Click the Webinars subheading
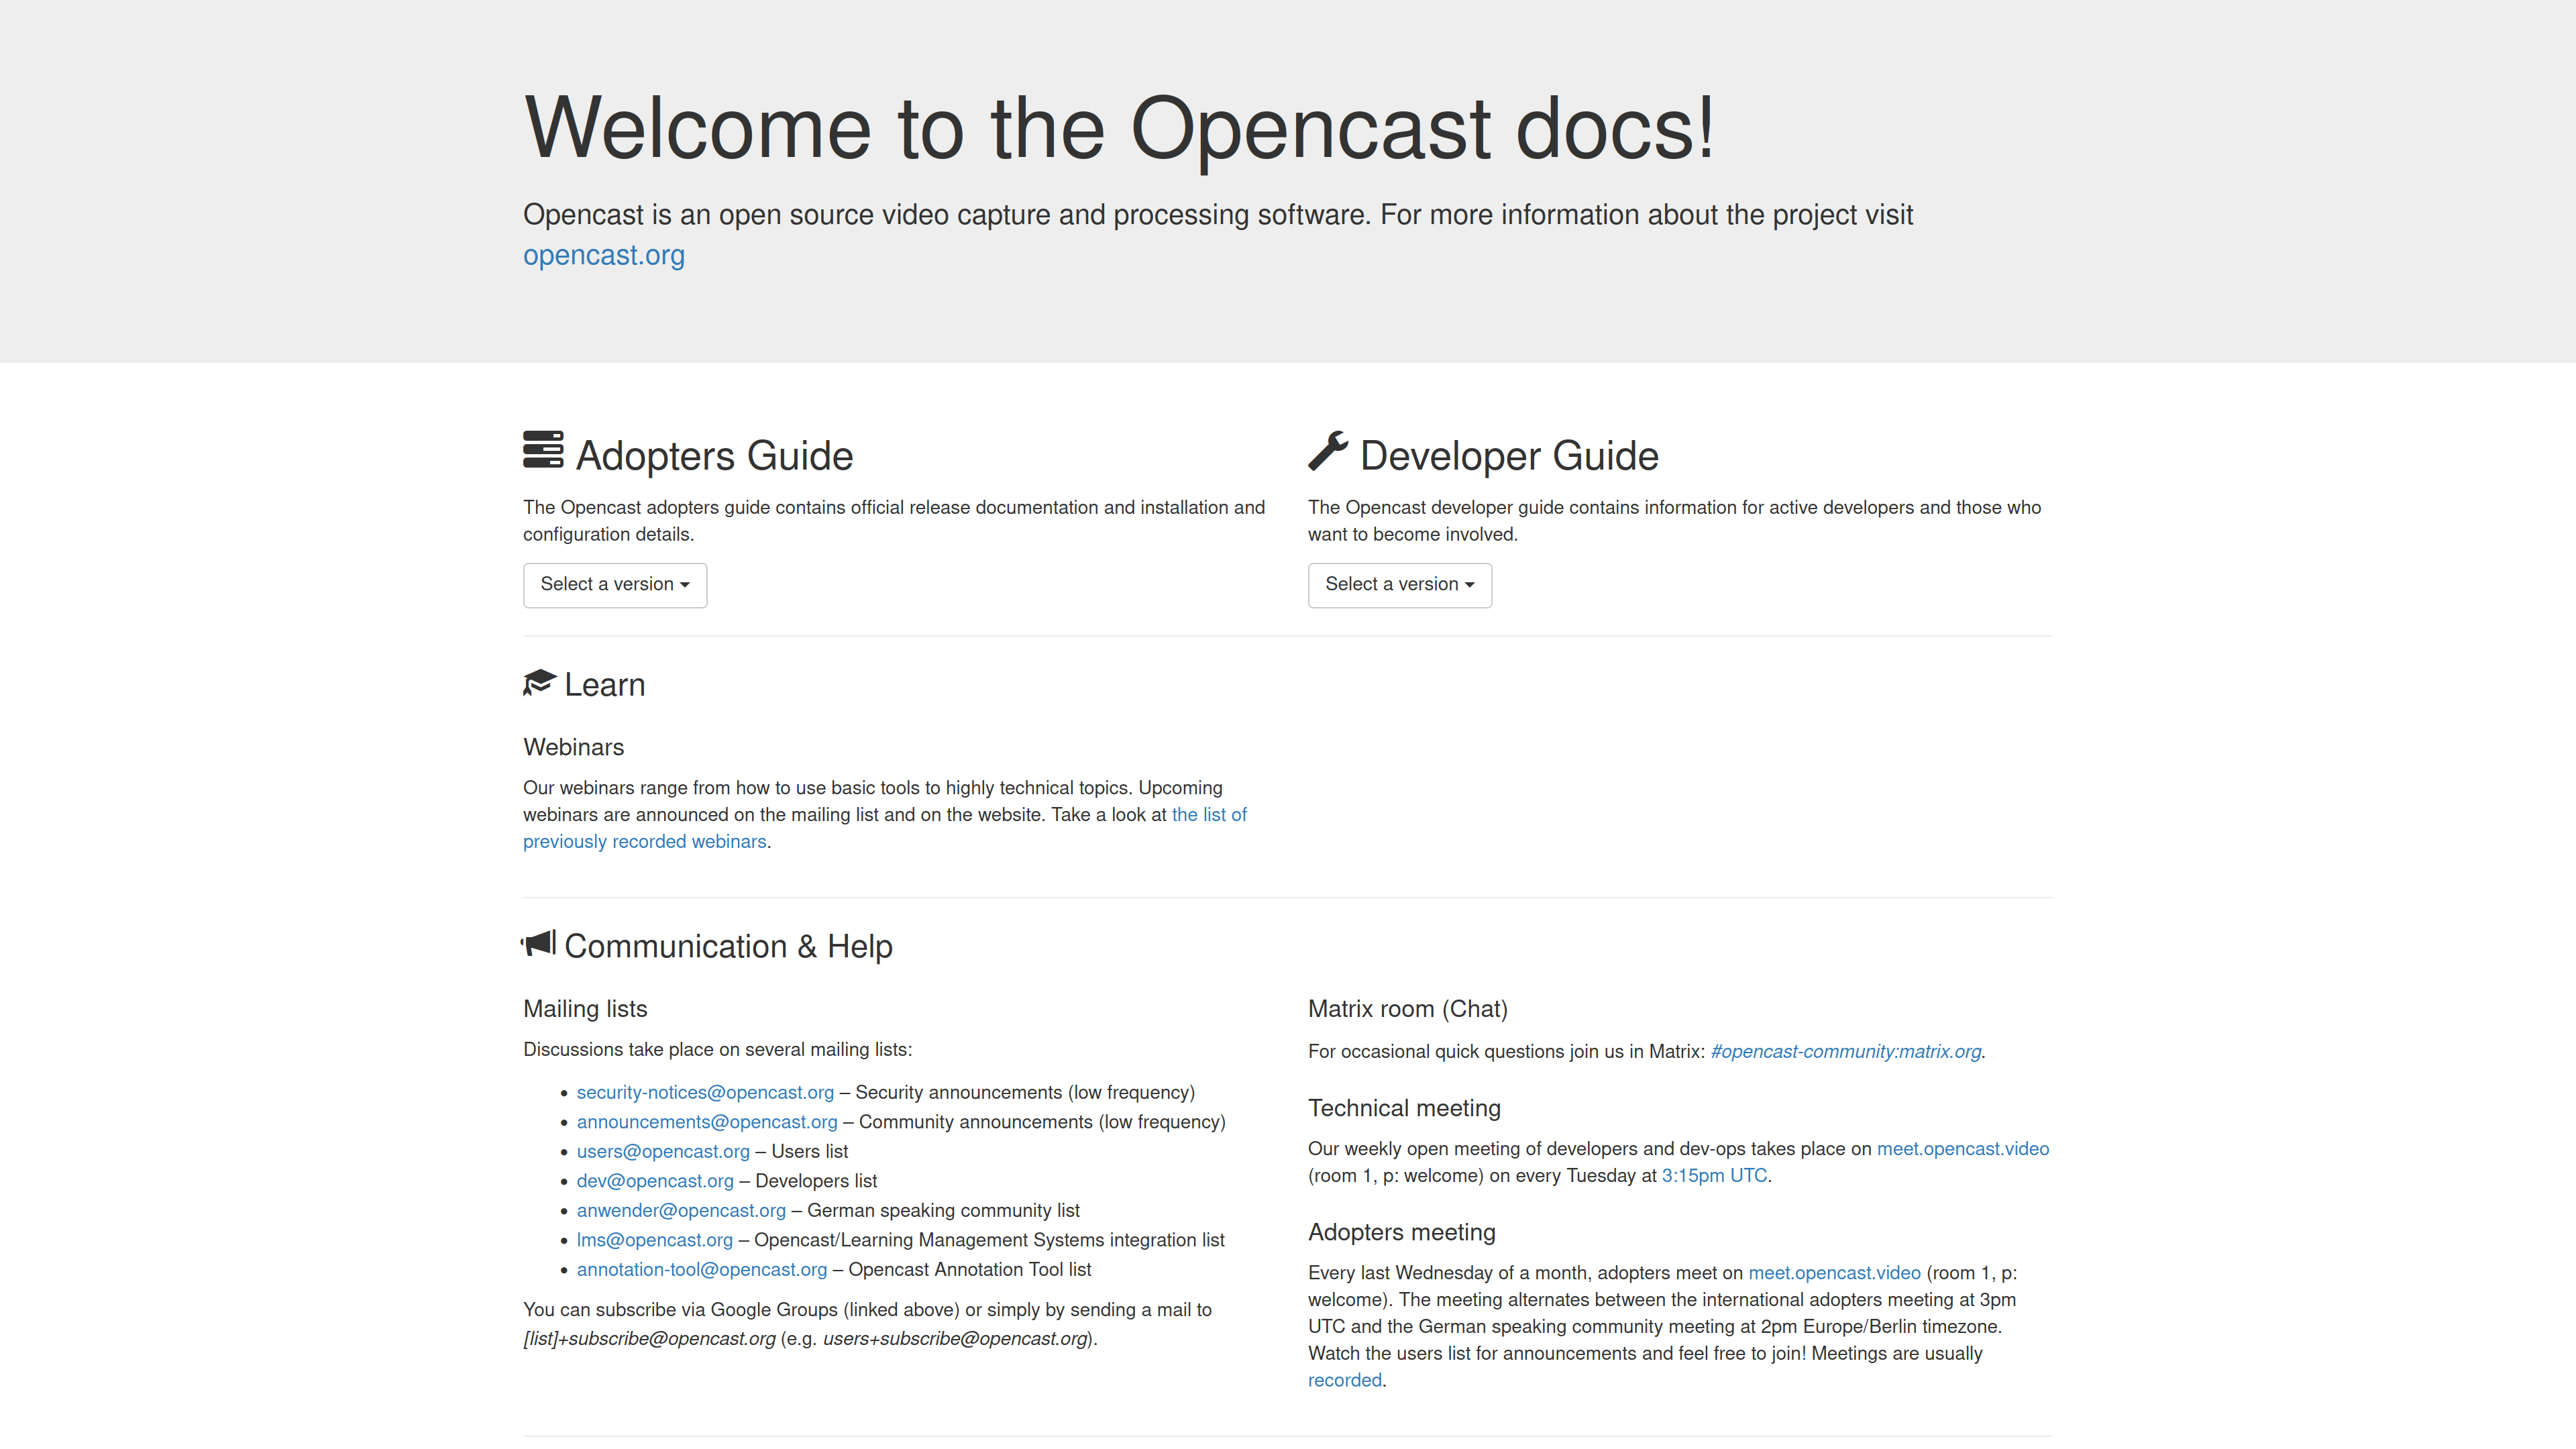 (573, 747)
